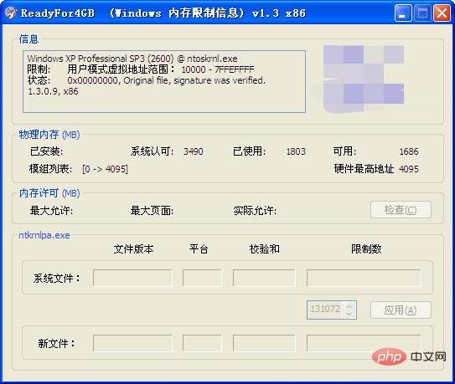Click the 已安装 label

coord(47,151)
